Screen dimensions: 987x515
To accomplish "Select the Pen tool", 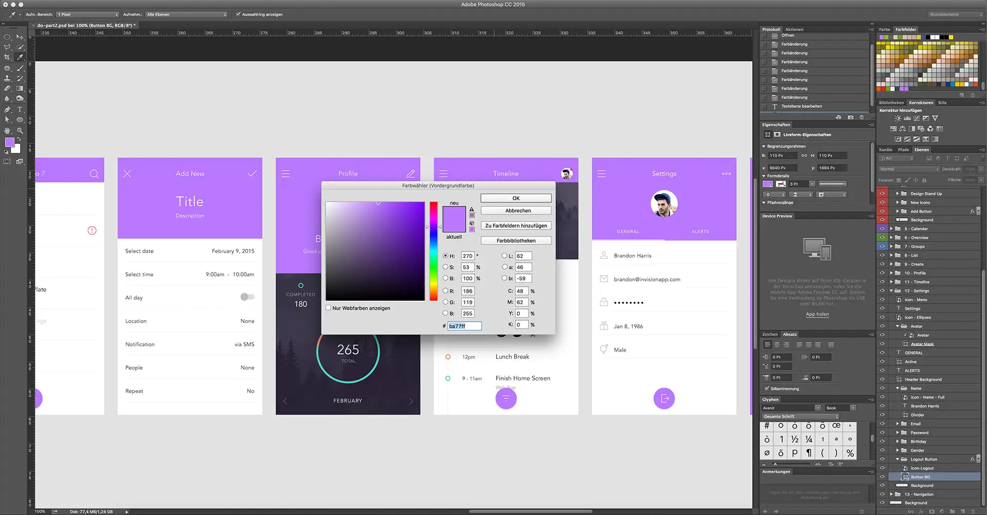I will tap(7, 109).
